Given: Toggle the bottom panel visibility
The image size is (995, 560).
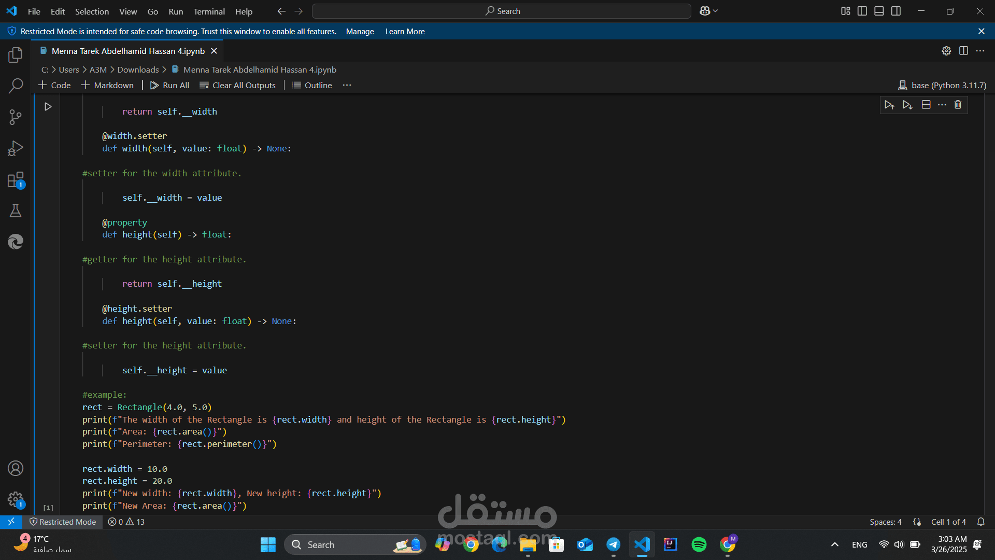Looking at the screenshot, I should tap(879, 11).
